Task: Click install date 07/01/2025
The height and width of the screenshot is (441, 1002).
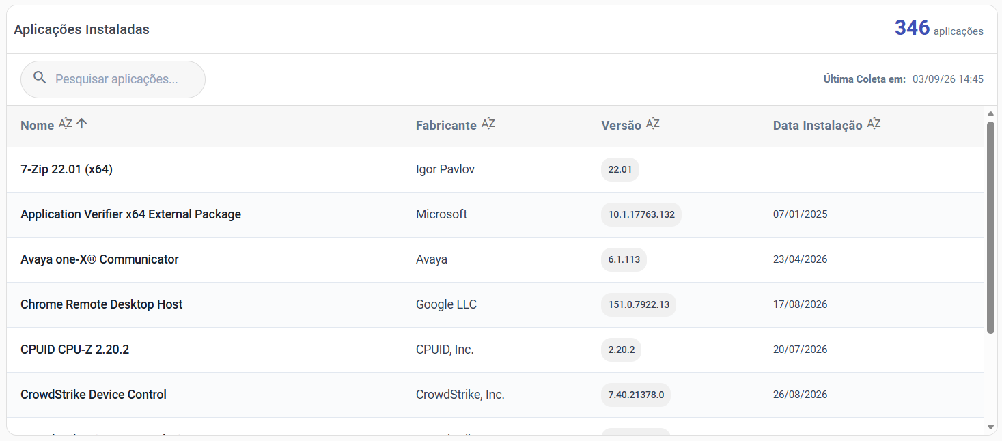Action: click(800, 214)
